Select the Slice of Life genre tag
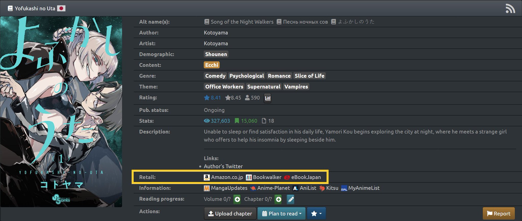Screen dimensions: 522x221 [x=309, y=76]
